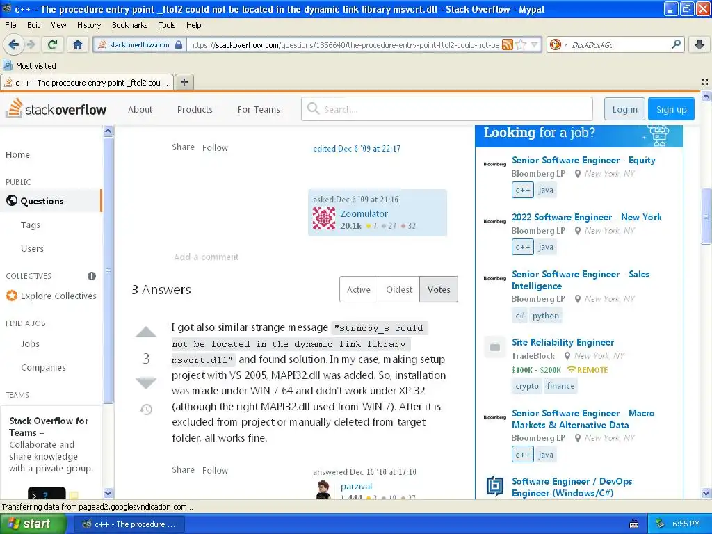Reload the page with the refresh icon
The image size is (712, 534).
click(x=52, y=44)
